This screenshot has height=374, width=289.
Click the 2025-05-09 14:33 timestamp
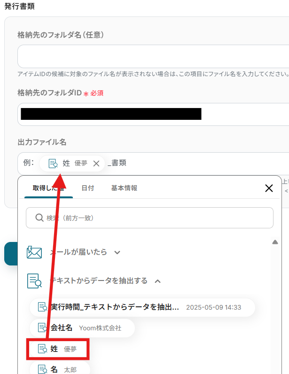pyautogui.click(x=214, y=307)
